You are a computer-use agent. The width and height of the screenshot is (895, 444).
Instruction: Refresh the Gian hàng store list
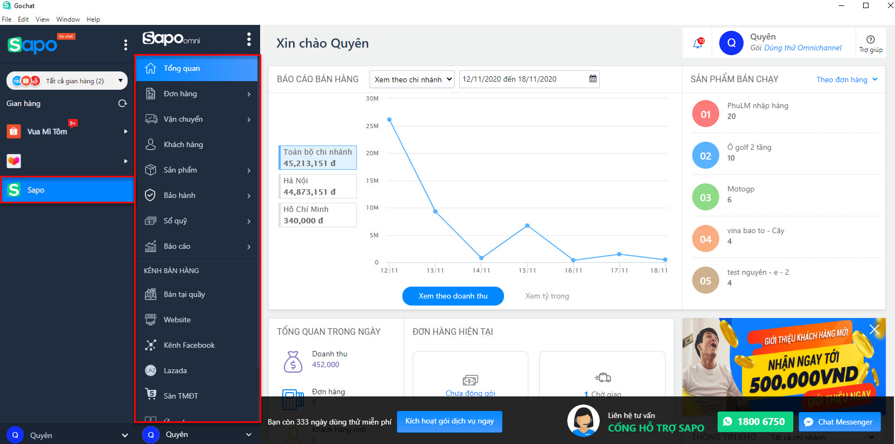123,103
